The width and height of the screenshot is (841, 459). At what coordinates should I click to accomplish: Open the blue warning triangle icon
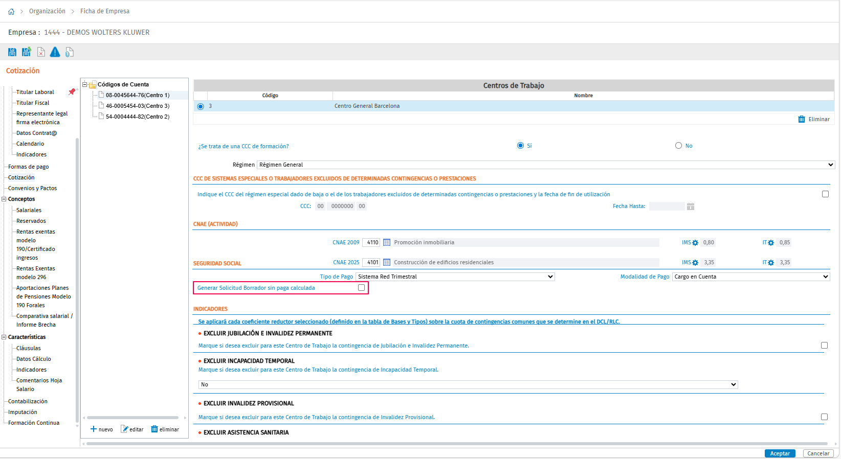(55, 52)
